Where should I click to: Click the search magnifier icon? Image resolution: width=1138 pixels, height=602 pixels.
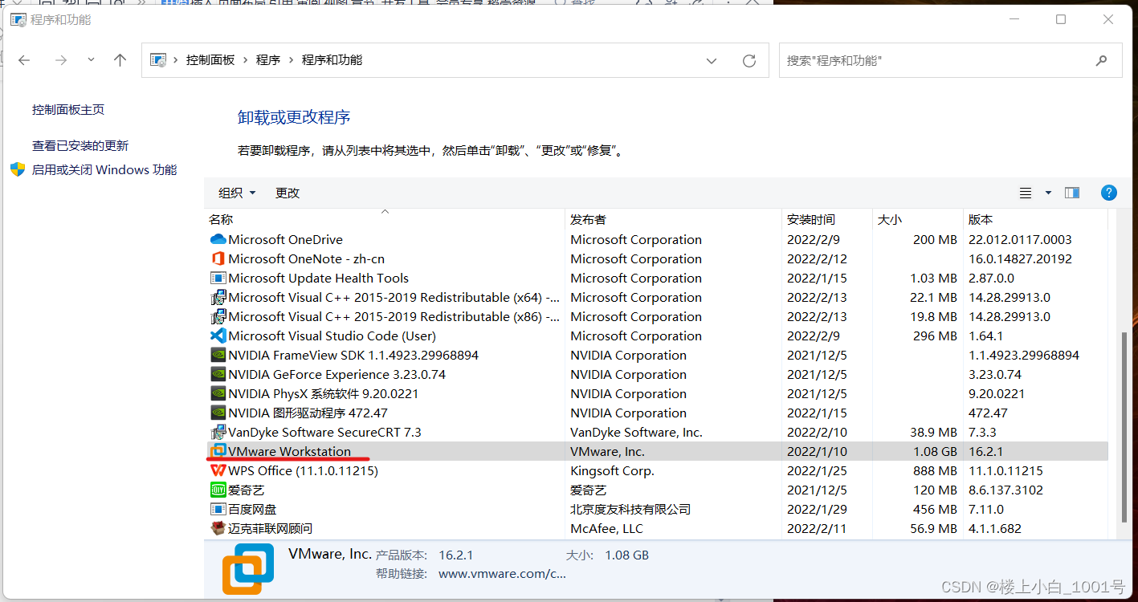coord(1101,60)
